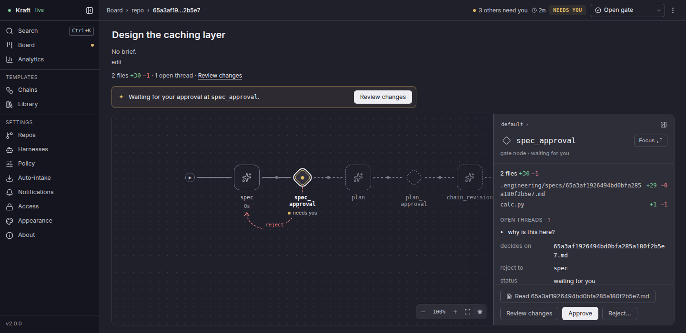Open Harnesses settings

pyautogui.click(x=50, y=149)
